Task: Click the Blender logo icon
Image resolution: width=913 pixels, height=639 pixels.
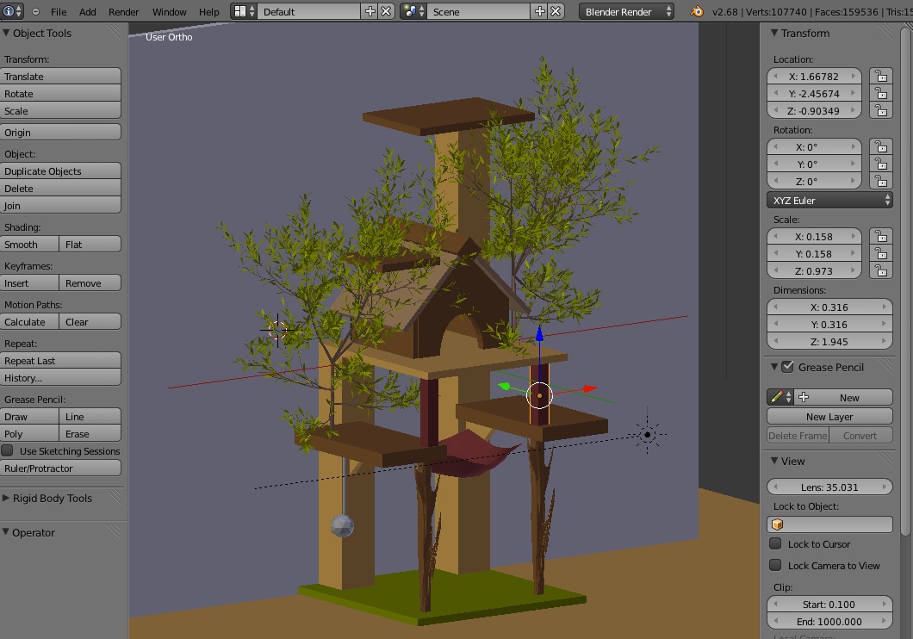Action: point(697,12)
